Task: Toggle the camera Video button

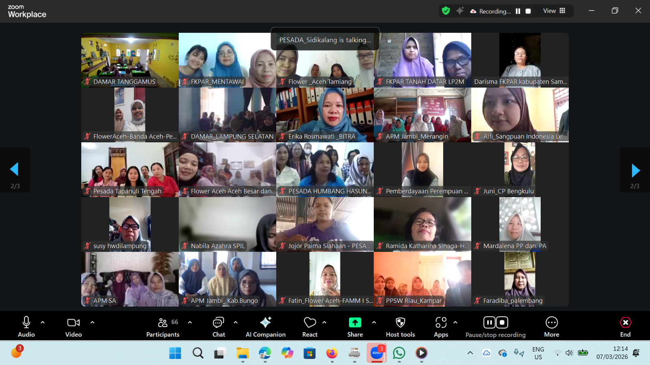Action: point(74,326)
